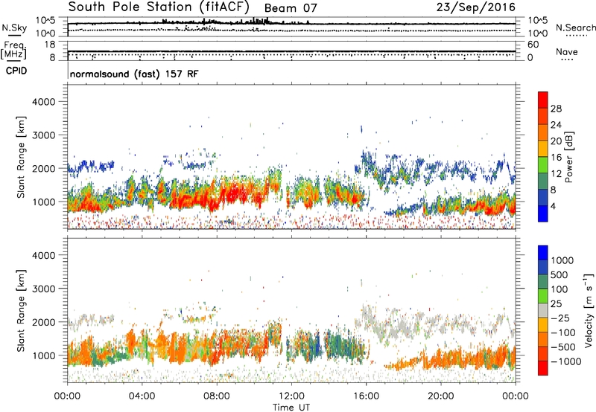Click the power panel 'Slant Range [km]' label

(x=21, y=158)
